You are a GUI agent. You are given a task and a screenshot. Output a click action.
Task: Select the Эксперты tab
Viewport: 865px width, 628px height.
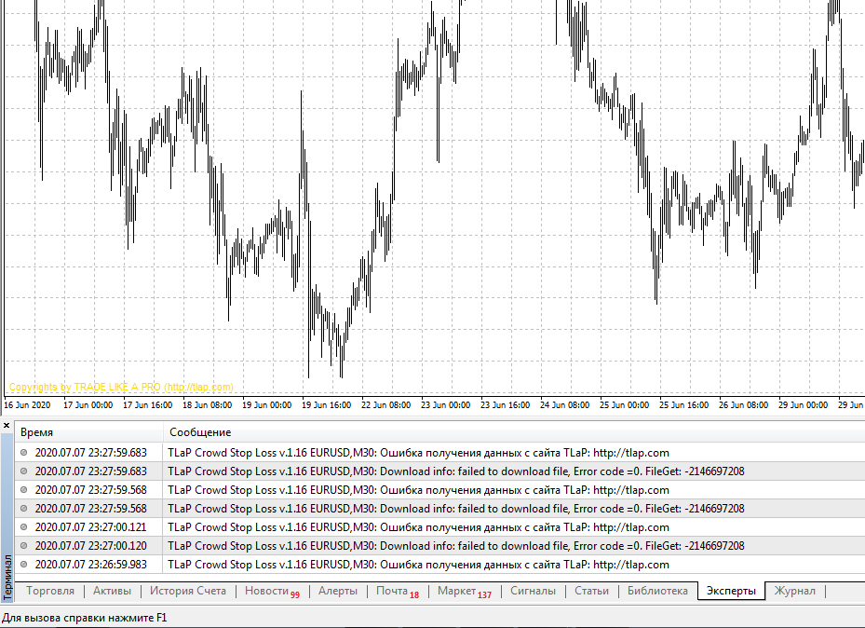731,591
